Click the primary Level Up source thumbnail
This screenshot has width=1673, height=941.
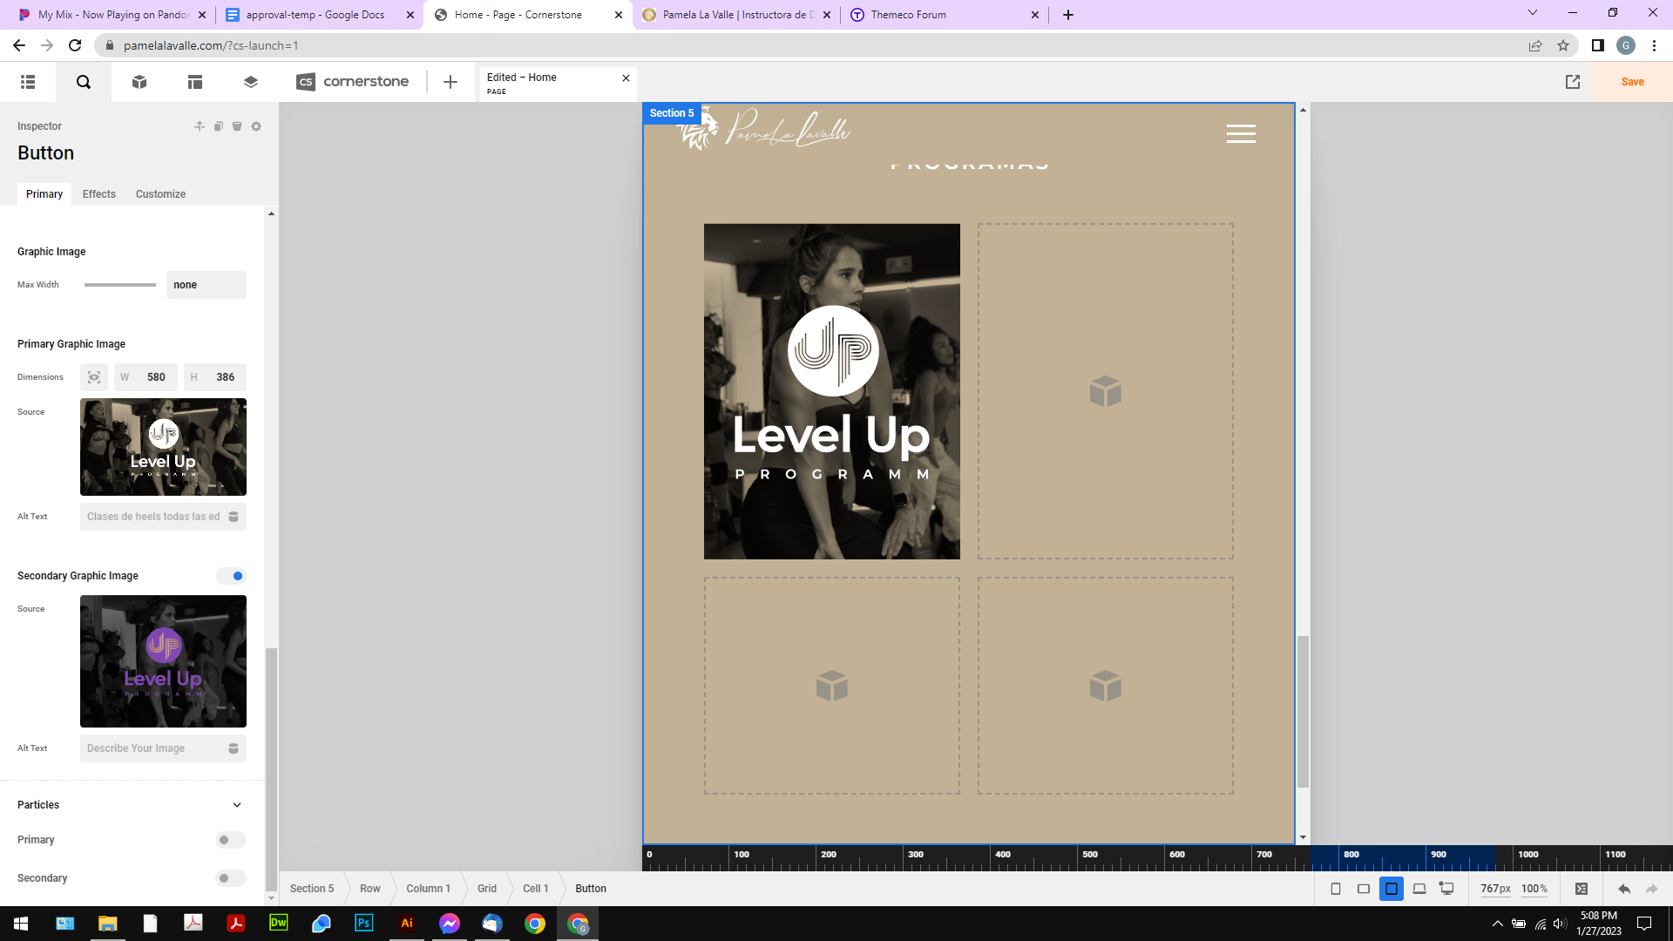(x=163, y=447)
